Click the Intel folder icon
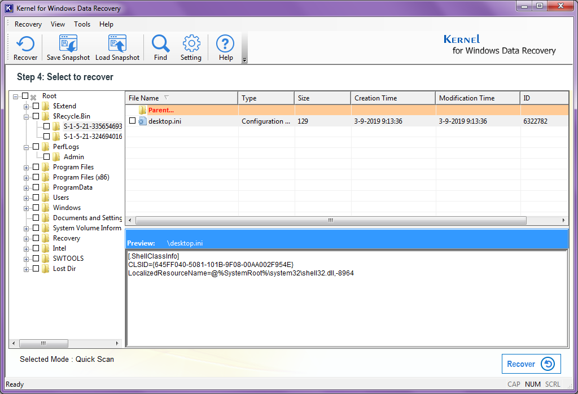 (46, 248)
